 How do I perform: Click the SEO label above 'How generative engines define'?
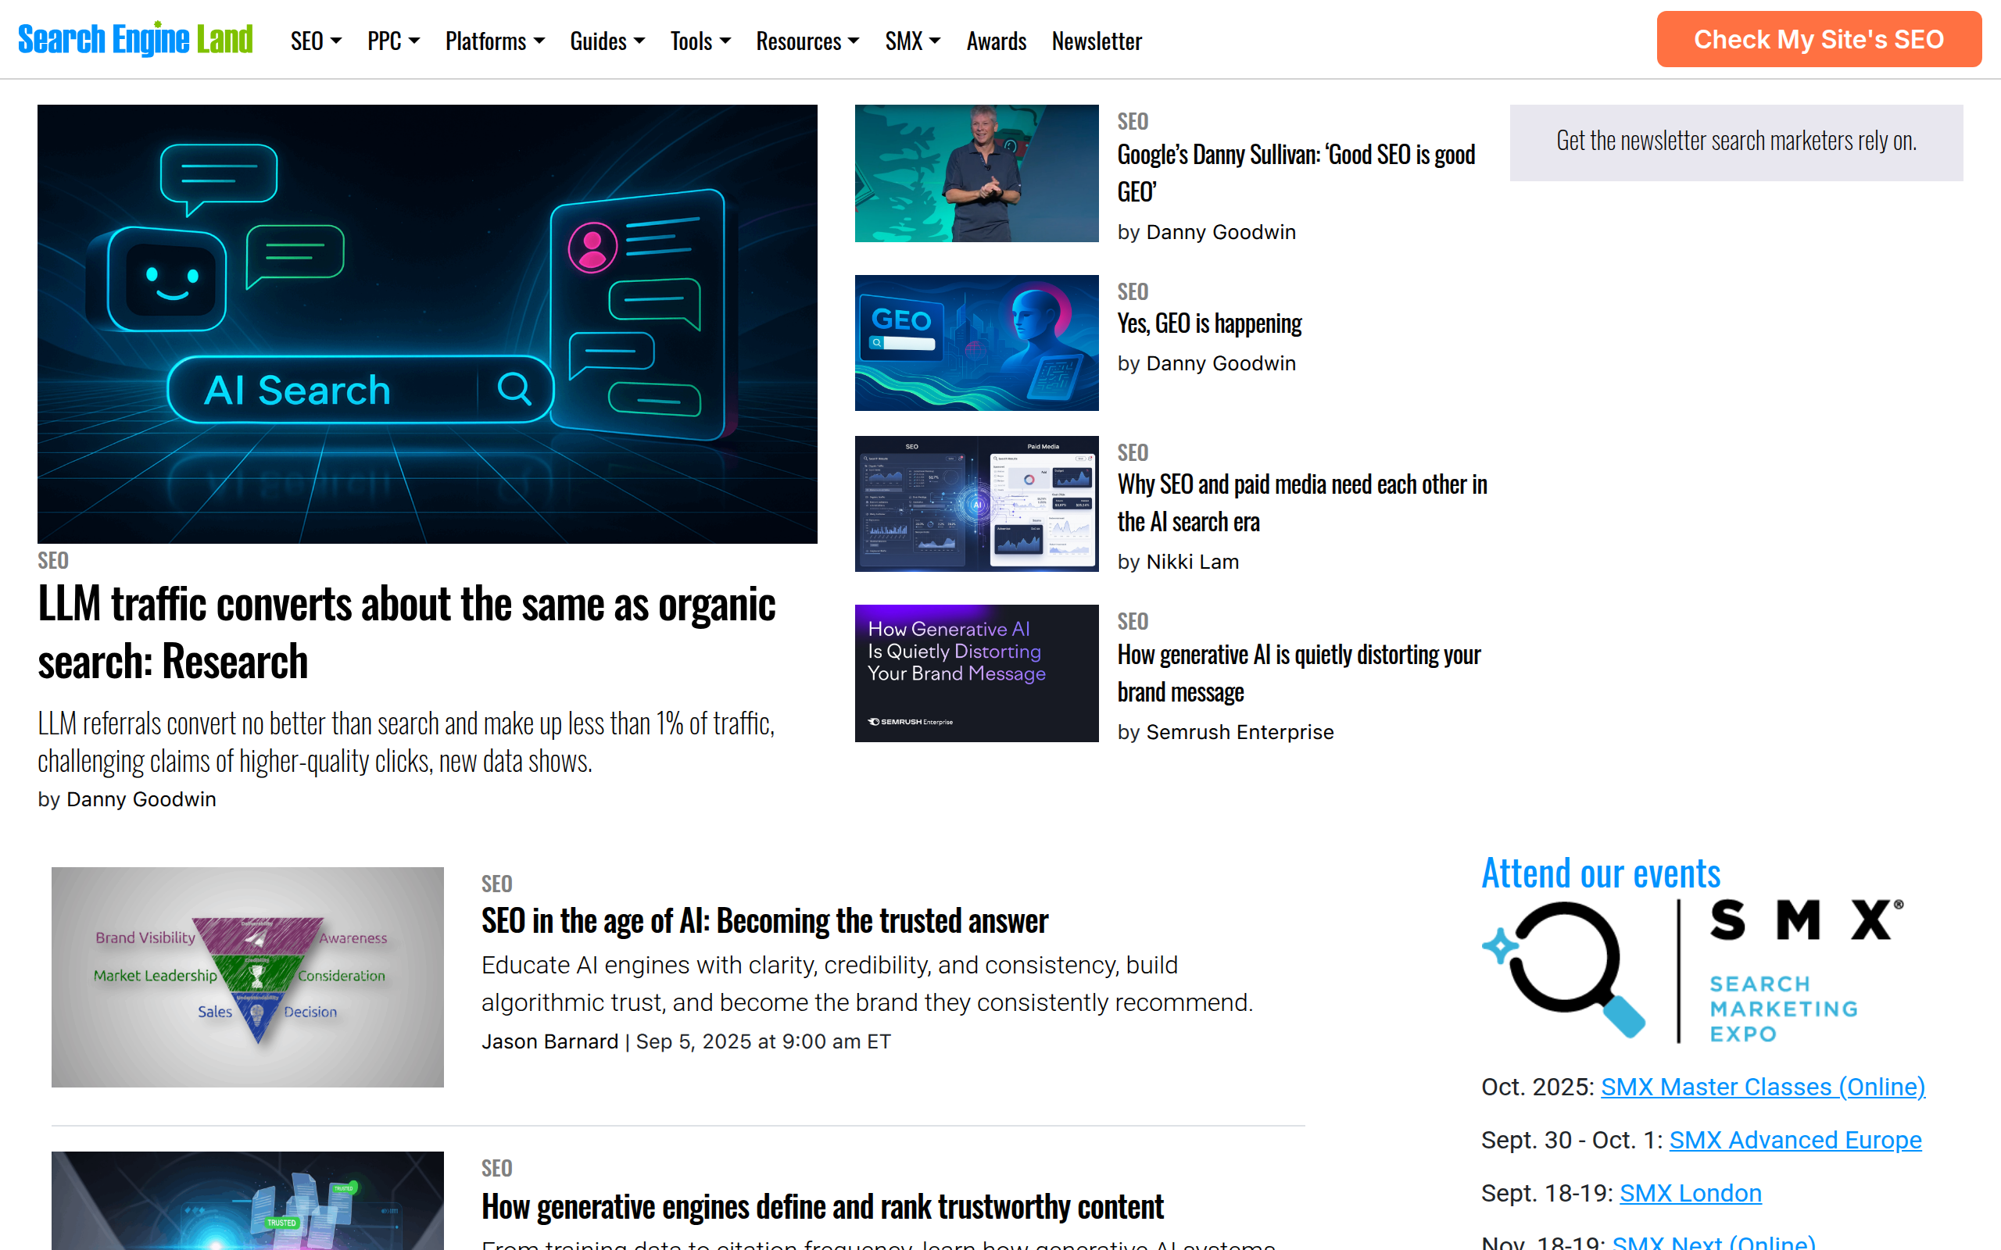496,1167
